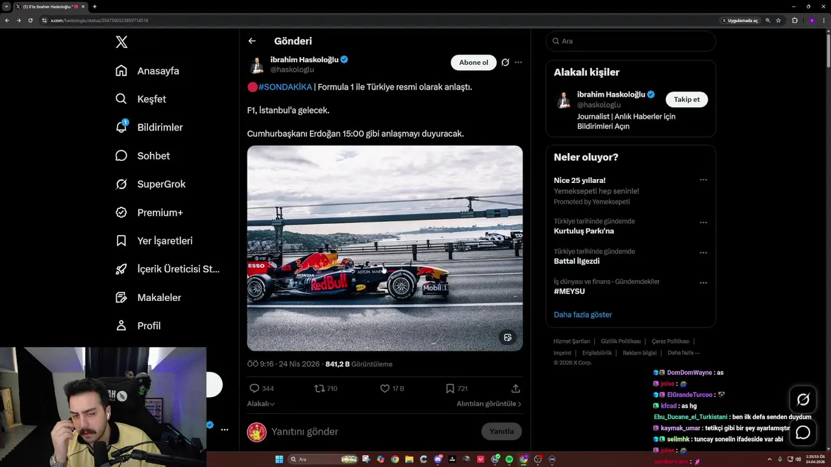Open more options for Battal İlgezdi trend

[x=703, y=253]
